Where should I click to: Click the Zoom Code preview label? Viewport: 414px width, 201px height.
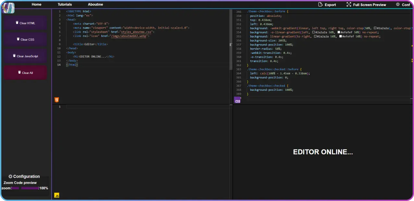click(x=20, y=183)
